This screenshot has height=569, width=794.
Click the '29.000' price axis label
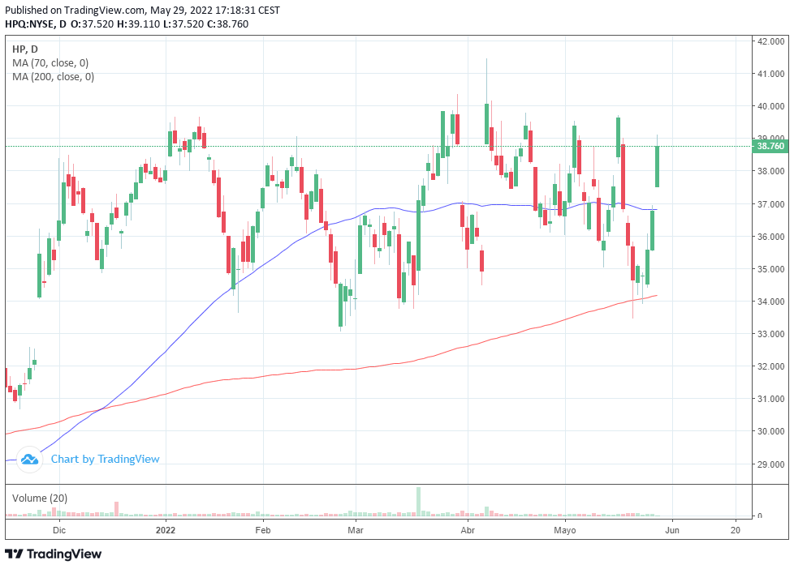point(770,464)
